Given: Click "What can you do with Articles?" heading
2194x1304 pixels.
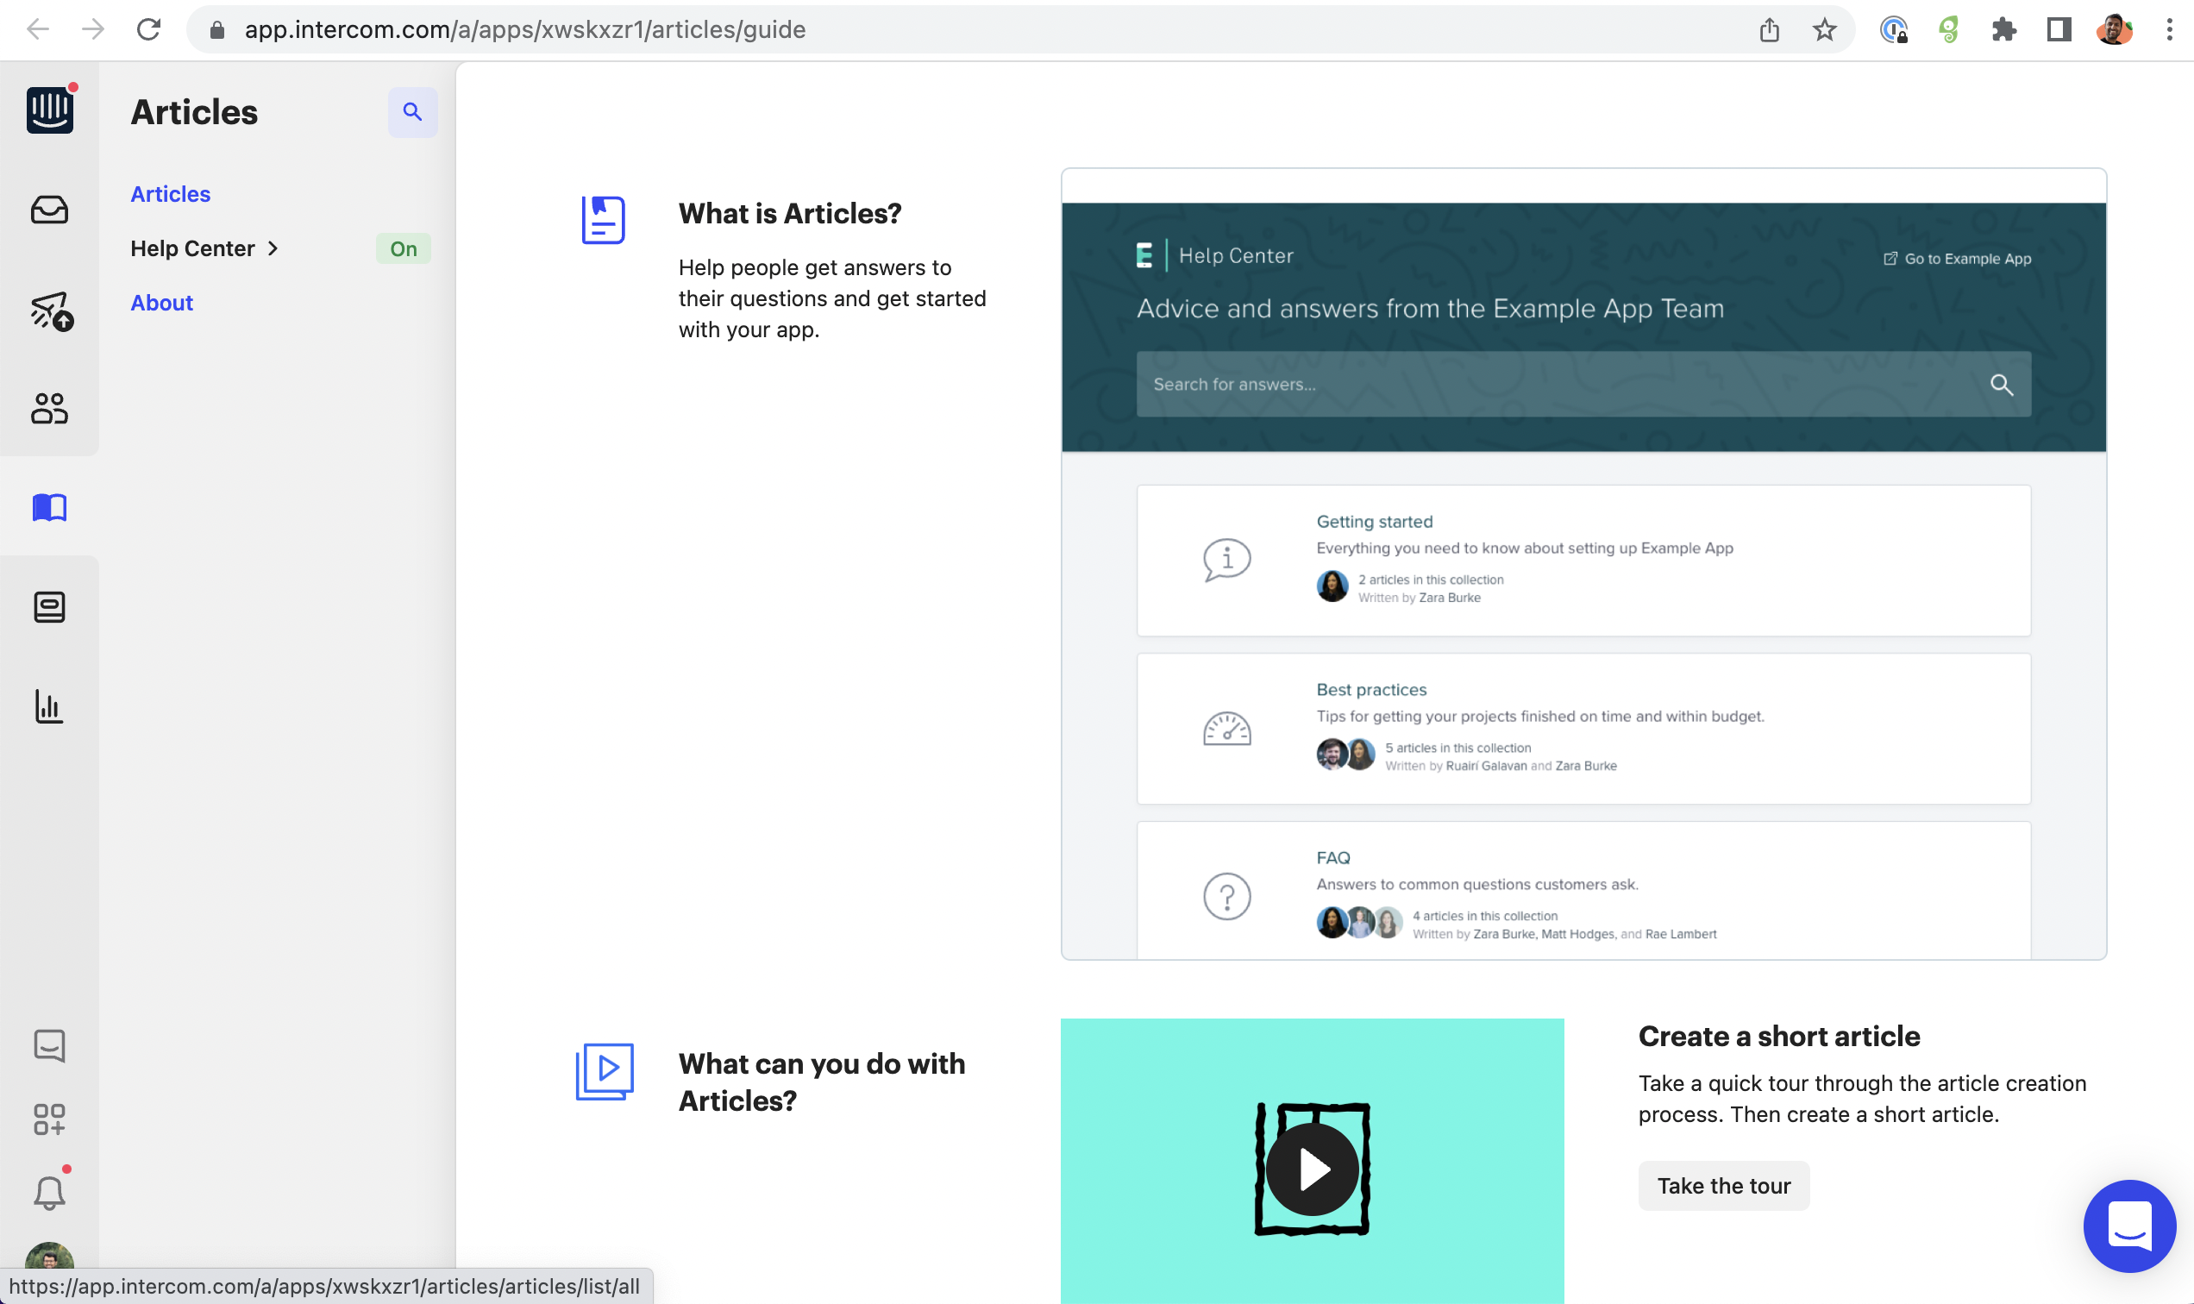Looking at the screenshot, I should [x=822, y=1081].
